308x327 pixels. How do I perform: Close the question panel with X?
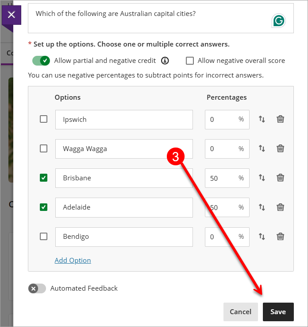coord(12,15)
